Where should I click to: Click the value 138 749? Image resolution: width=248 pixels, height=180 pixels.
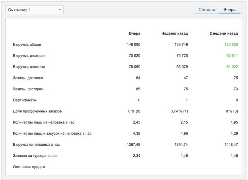click(181, 44)
